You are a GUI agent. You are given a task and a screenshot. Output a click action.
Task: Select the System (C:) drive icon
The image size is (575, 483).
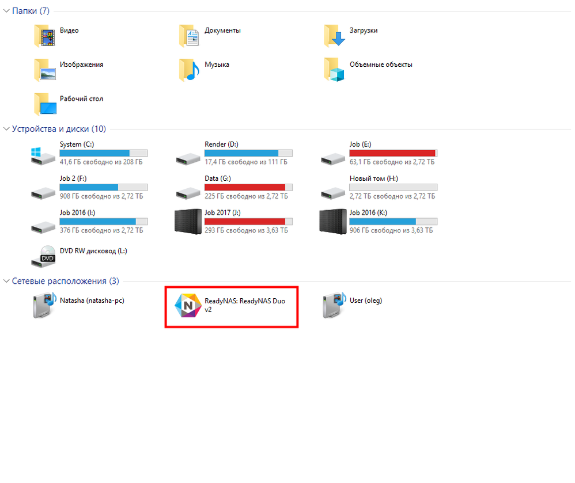pyautogui.click(x=43, y=157)
